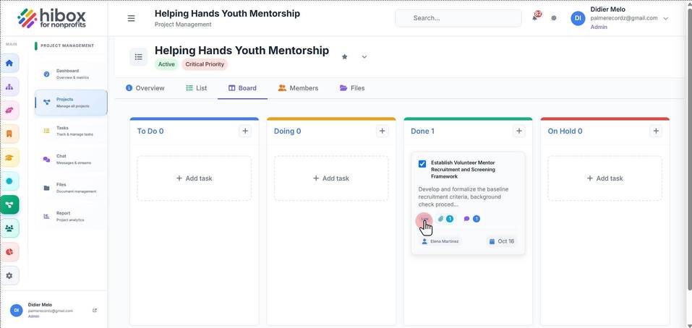The image size is (692, 328).
Task: Click the Search input field
Action: [x=458, y=18]
